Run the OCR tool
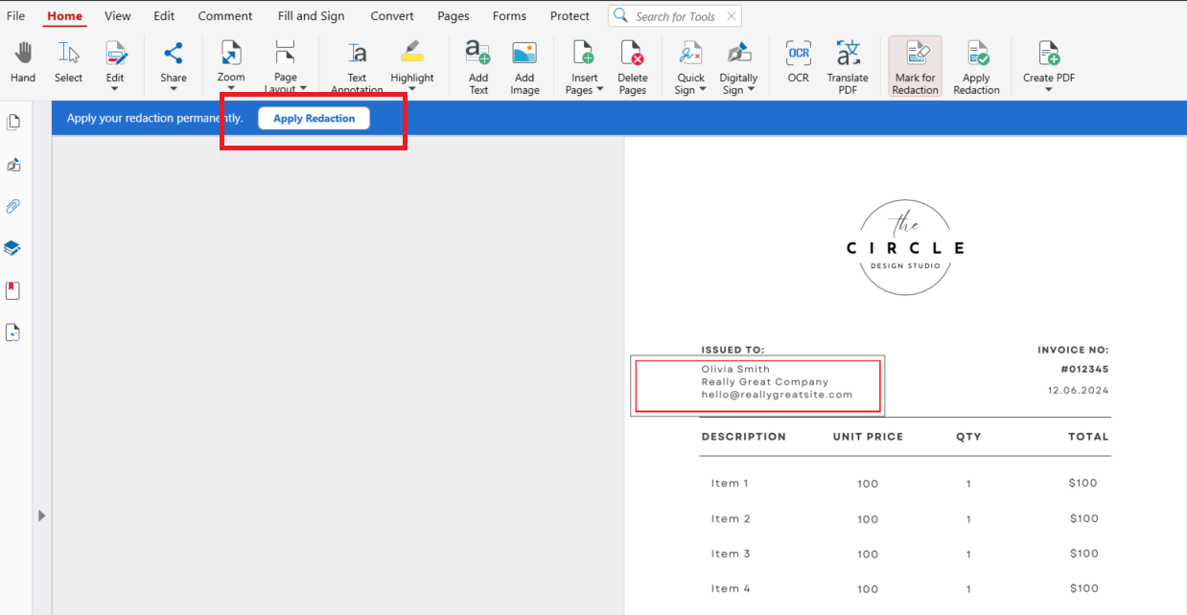Image resolution: width=1187 pixels, height=615 pixels. tap(799, 62)
